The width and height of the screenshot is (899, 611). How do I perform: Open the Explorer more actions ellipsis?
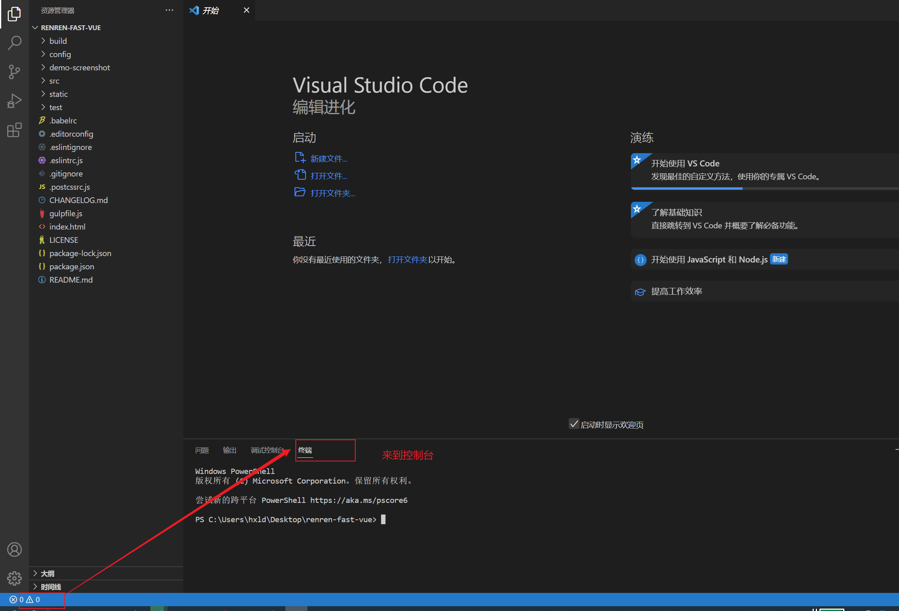coord(169,10)
